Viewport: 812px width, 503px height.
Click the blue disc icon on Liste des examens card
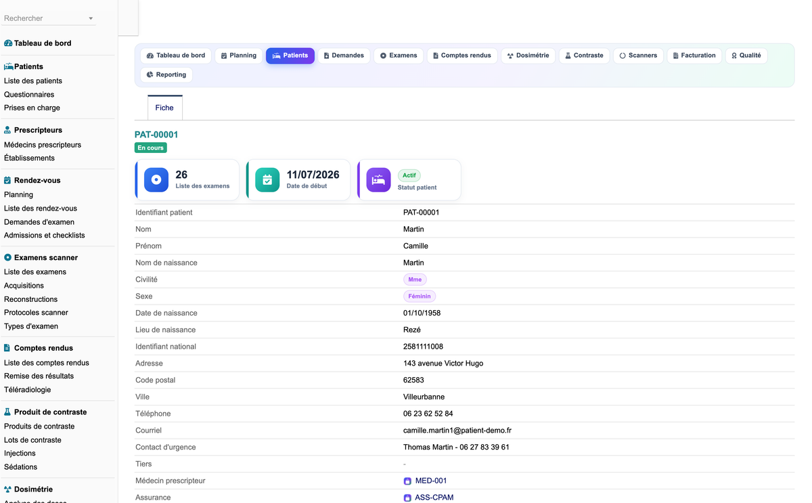pos(156,180)
